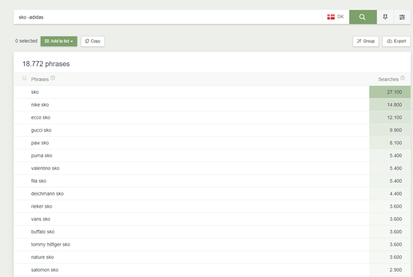Toggle the select-all Phrases checkbox
Viewport: 413px width, 277px height.
pos(24,78)
